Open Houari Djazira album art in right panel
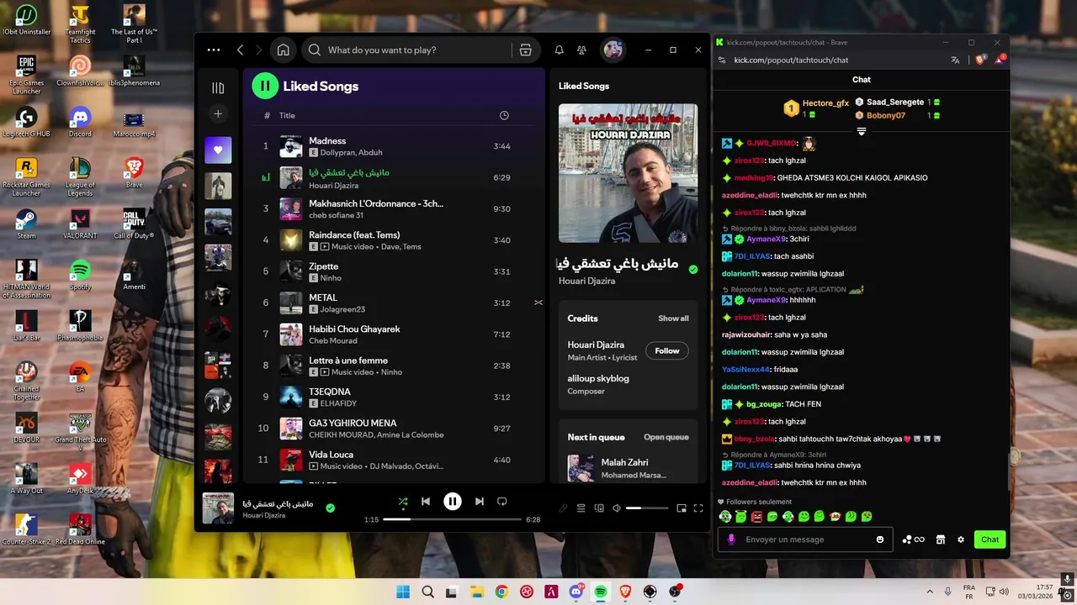This screenshot has height=605, width=1077. tap(628, 173)
